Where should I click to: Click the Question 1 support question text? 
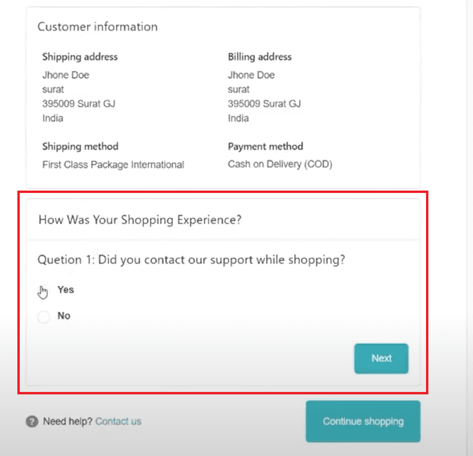point(192,260)
